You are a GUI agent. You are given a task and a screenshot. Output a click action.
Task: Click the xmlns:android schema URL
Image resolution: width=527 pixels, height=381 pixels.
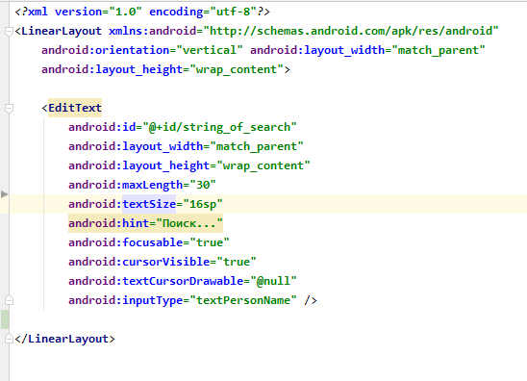tap(351, 31)
